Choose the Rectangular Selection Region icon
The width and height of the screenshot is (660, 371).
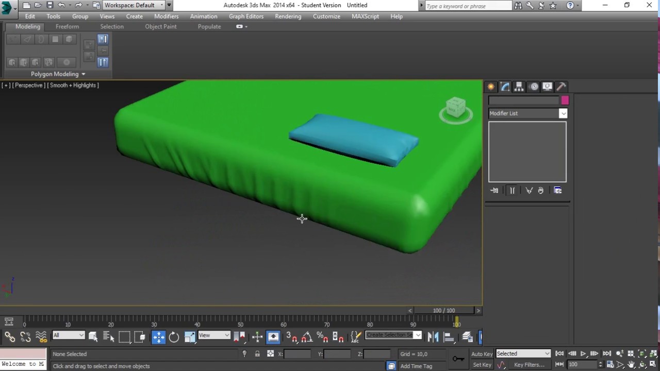[124, 337]
